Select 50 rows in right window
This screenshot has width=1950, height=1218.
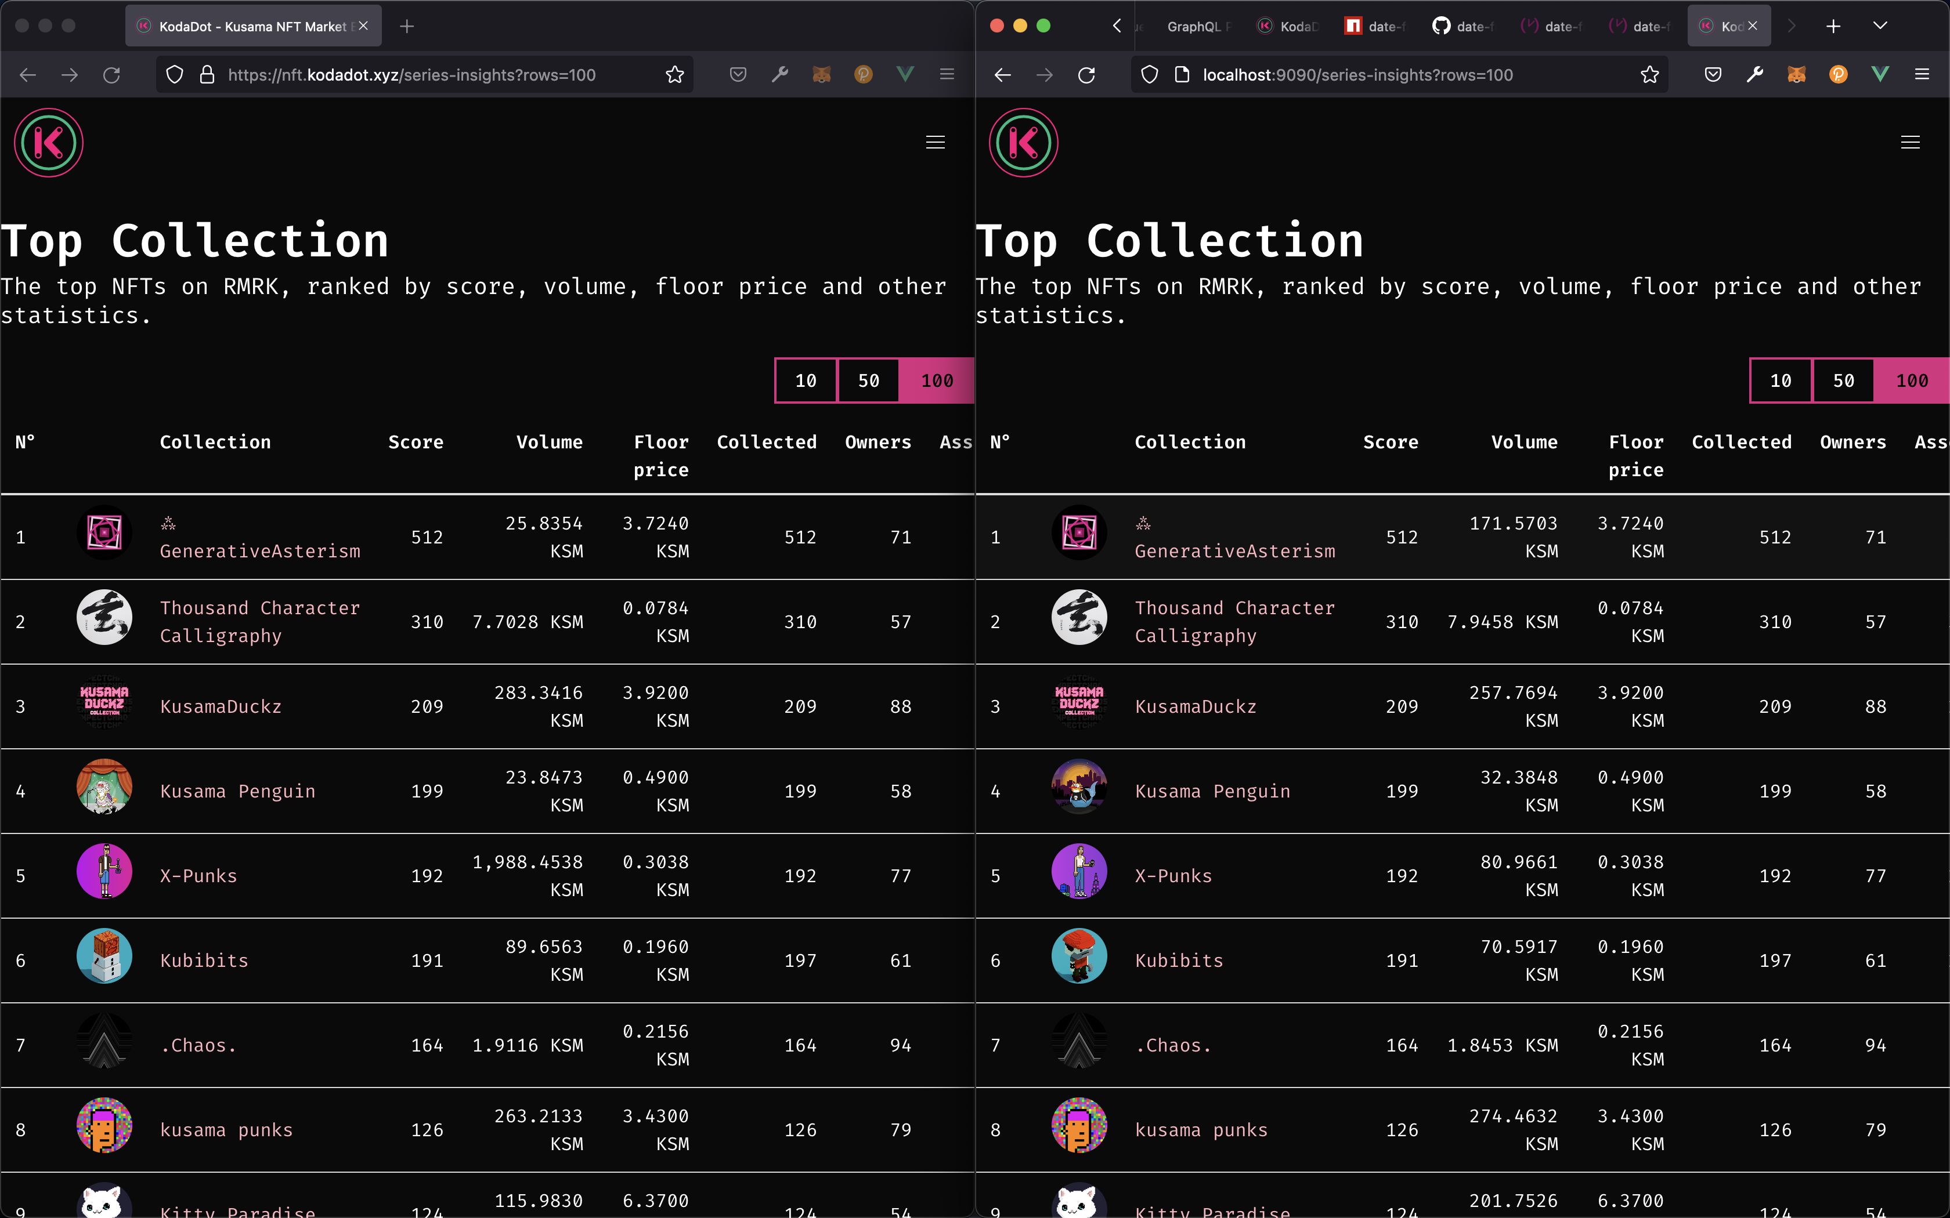click(x=1843, y=380)
